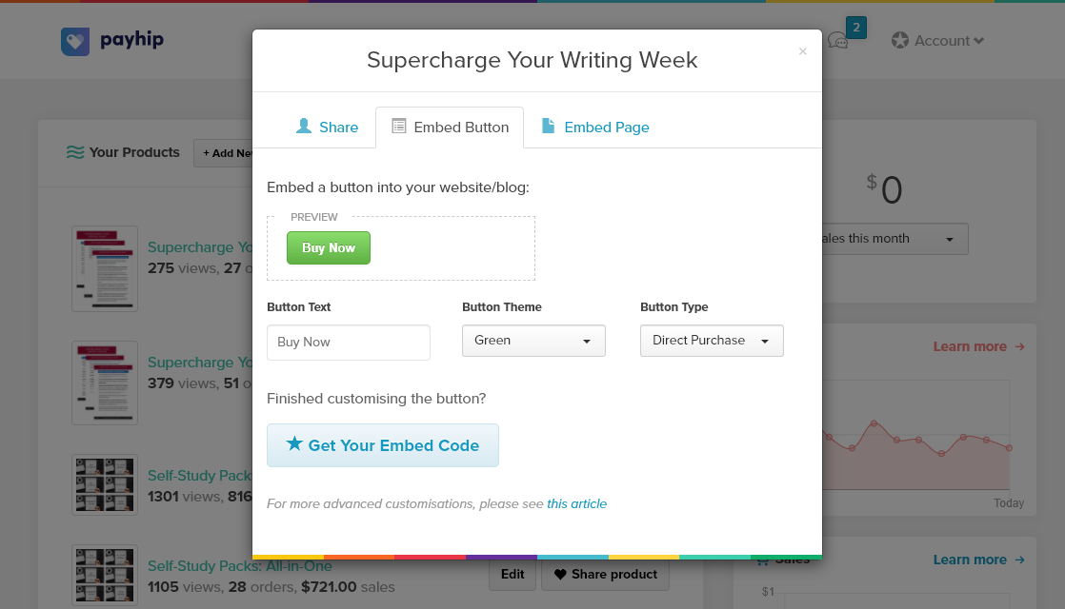Click the Button Text input field
This screenshot has height=609, width=1065.
(349, 342)
